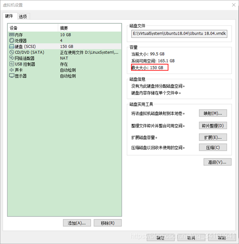Click the CD/DVD file path summary
Viewport: 239px width, 244px height.
coord(89,53)
